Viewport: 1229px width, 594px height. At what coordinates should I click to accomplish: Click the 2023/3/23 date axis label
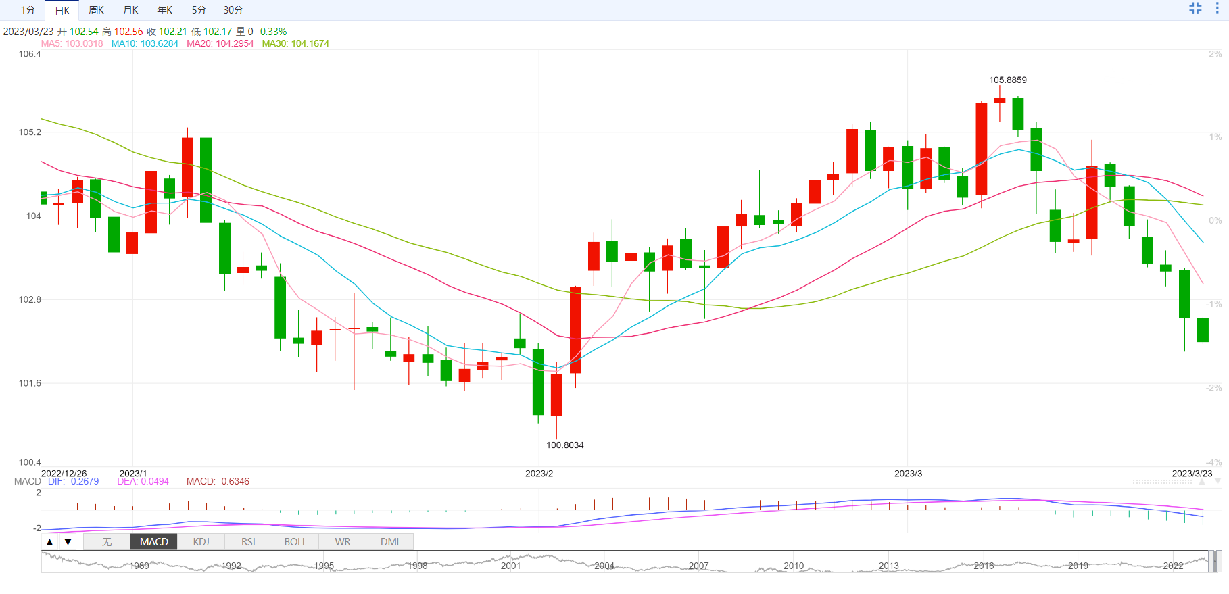click(1192, 473)
